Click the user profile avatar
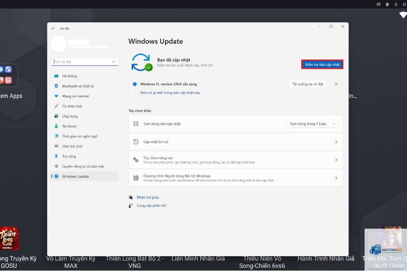 click(59, 44)
